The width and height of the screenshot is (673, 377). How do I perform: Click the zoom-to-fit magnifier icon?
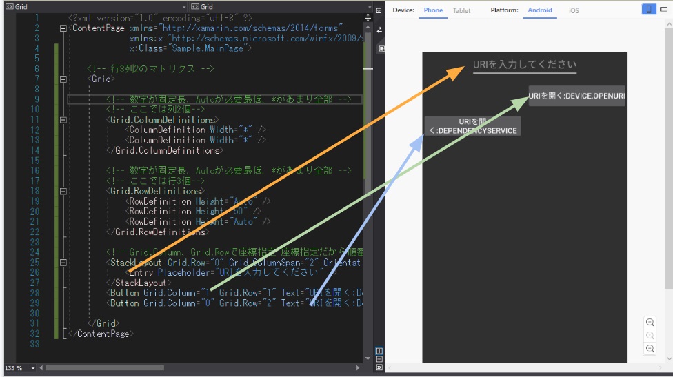tap(650, 336)
